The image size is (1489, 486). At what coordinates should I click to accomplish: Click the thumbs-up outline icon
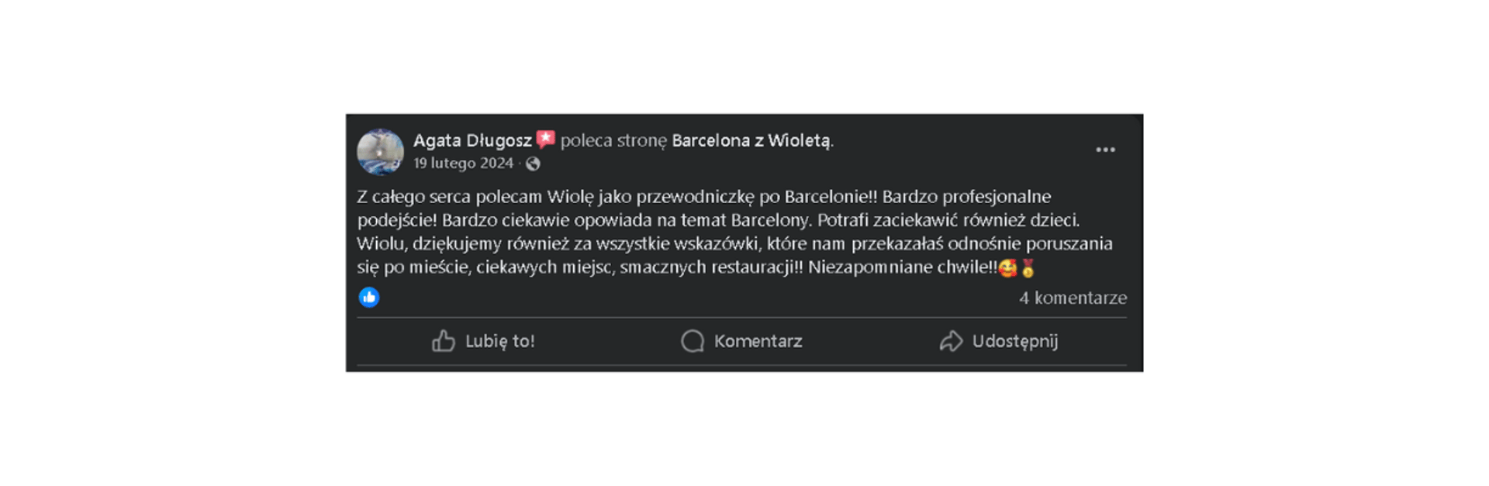click(x=444, y=341)
